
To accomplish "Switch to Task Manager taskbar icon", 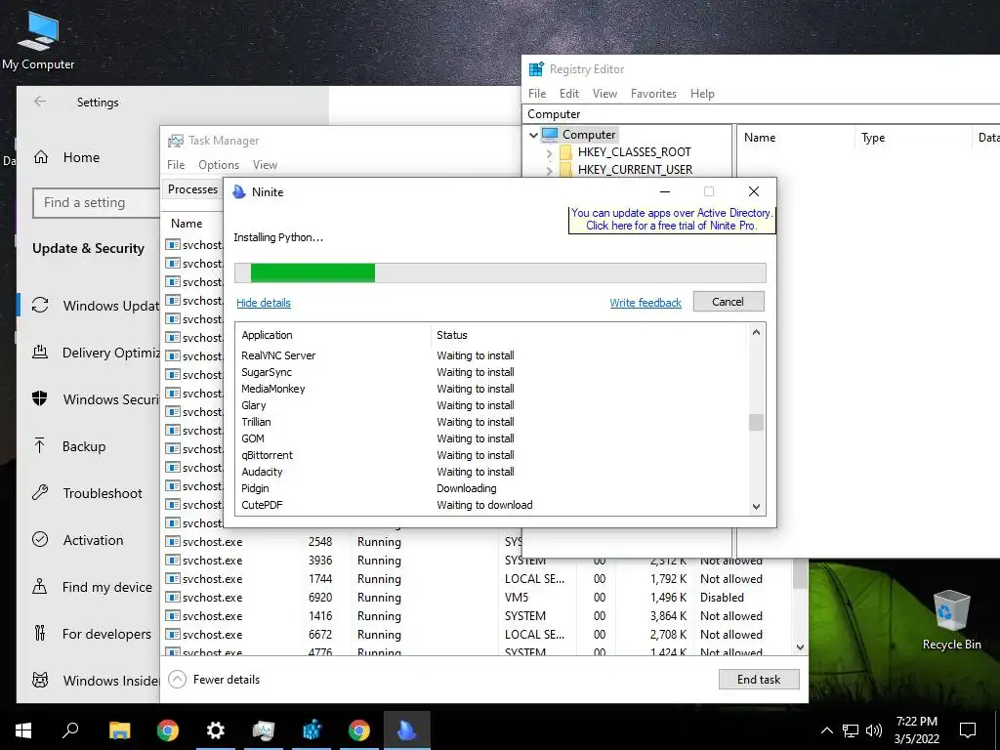I will click(x=264, y=730).
